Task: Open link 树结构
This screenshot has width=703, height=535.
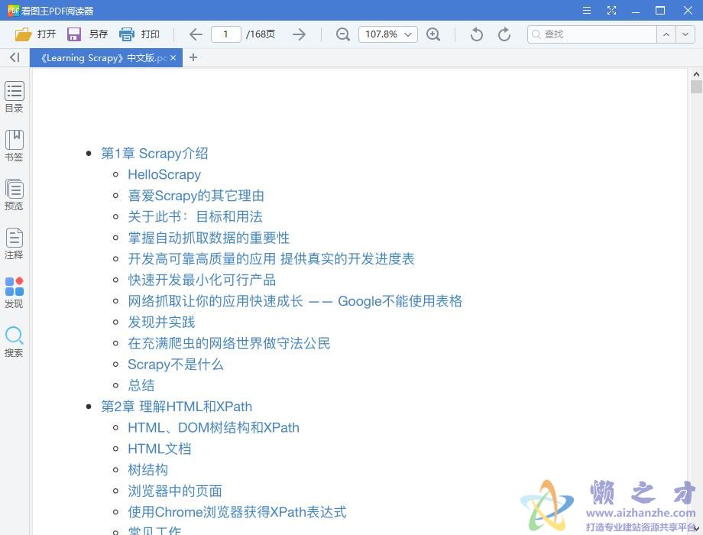Action: tap(148, 469)
